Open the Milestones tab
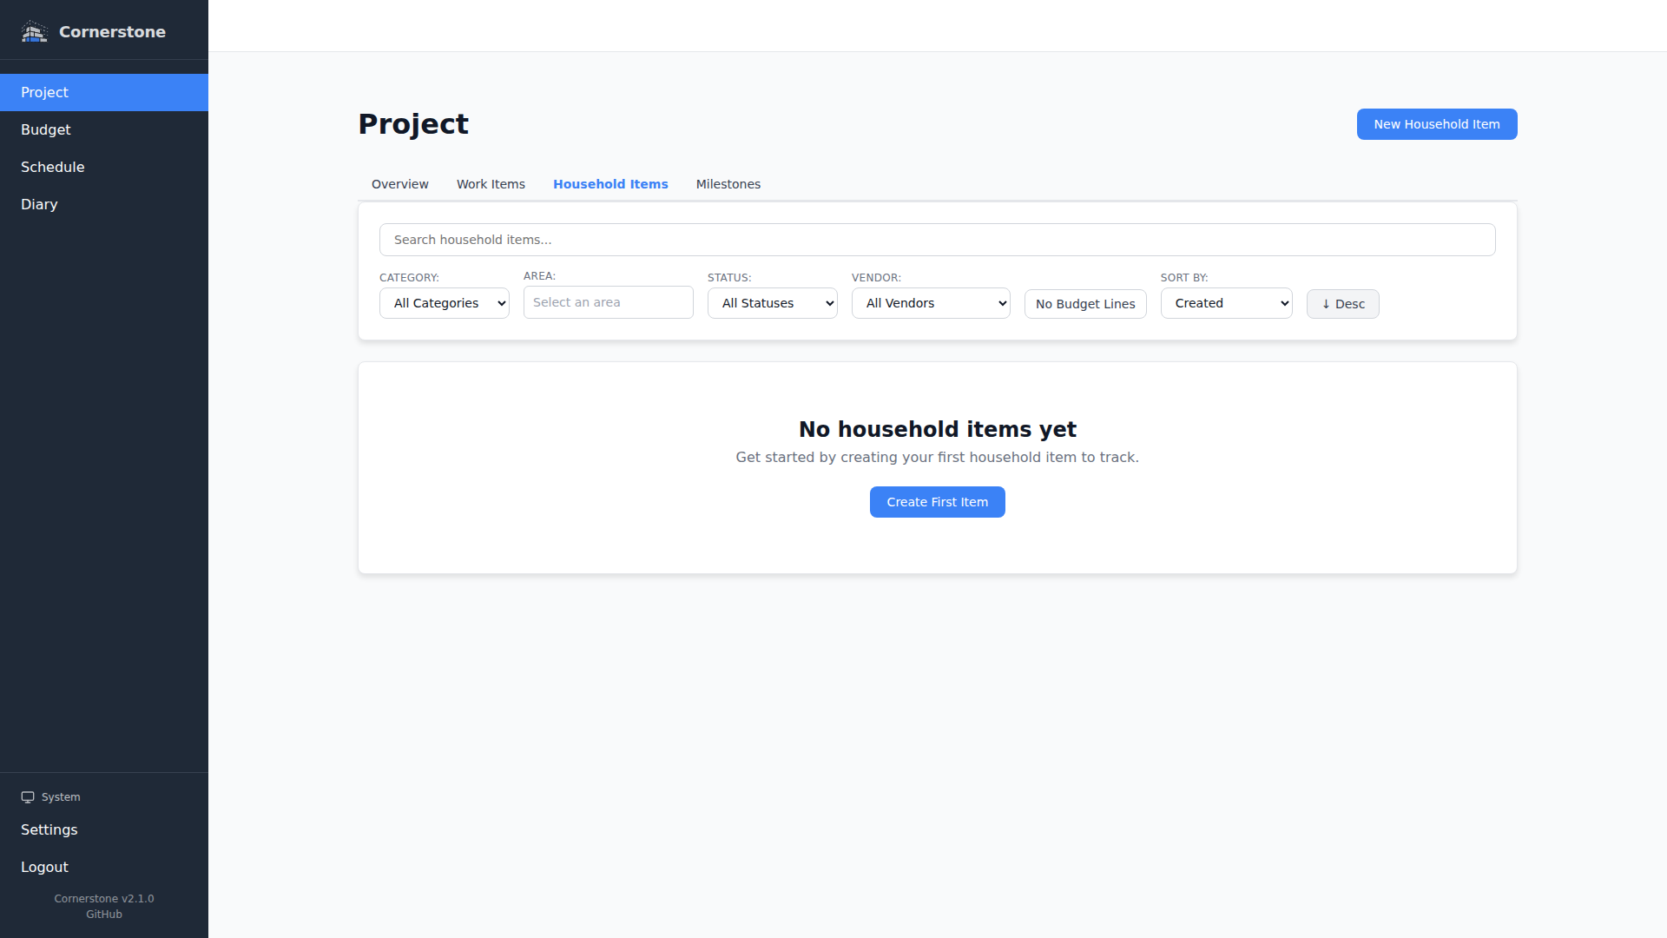This screenshot has width=1667, height=938. [728, 184]
